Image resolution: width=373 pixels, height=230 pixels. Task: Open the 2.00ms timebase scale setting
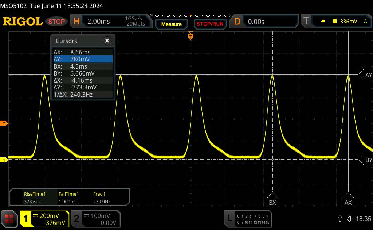click(x=99, y=22)
